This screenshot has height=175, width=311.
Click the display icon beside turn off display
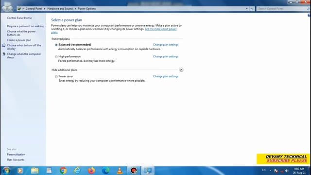click(x=3, y=45)
